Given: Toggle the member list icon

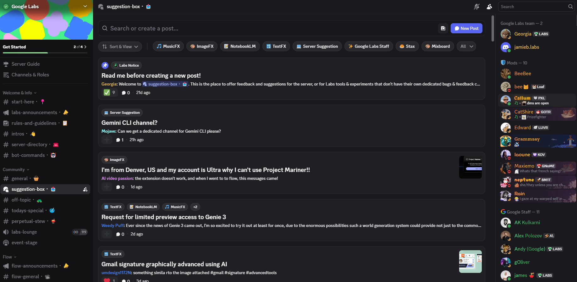Looking at the screenshot, I should click(x=489, y=7).
